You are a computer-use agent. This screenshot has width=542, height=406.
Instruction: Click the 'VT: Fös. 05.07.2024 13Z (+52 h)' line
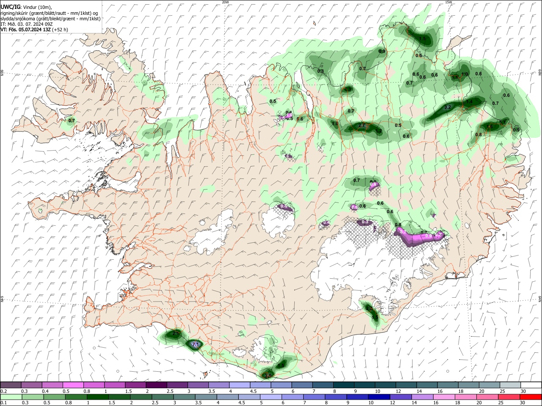click(34, 30)
